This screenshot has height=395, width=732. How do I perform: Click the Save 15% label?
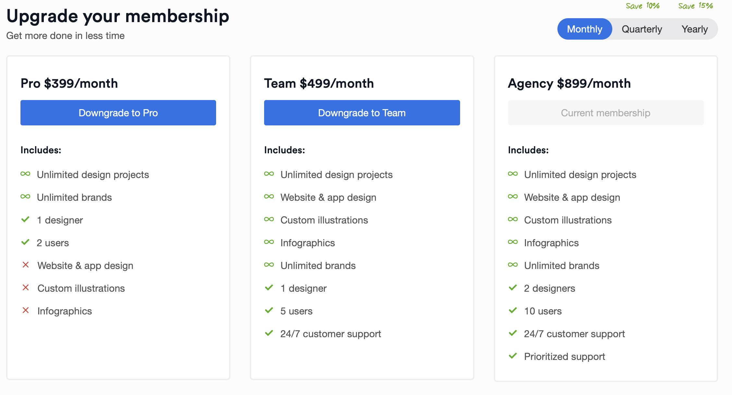click(x=695, y=6)
